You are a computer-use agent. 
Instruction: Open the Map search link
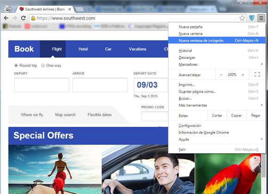point(65,115)
